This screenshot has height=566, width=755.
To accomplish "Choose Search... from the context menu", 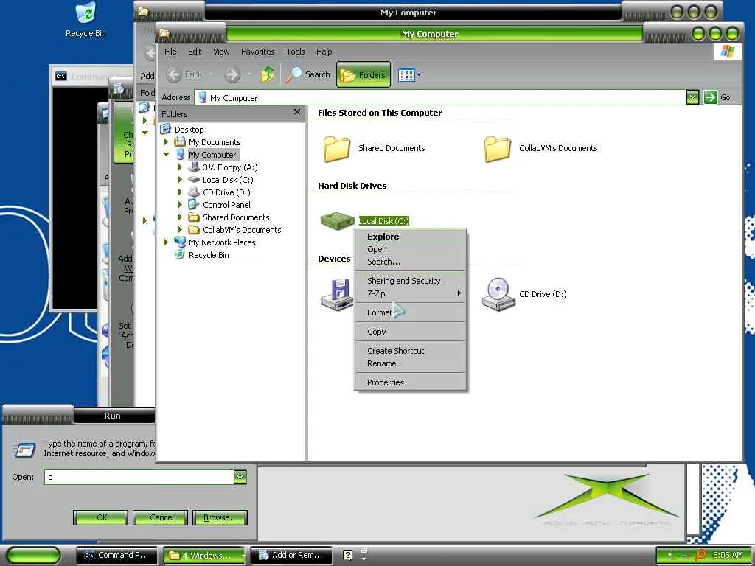I will tap(410, 262).
